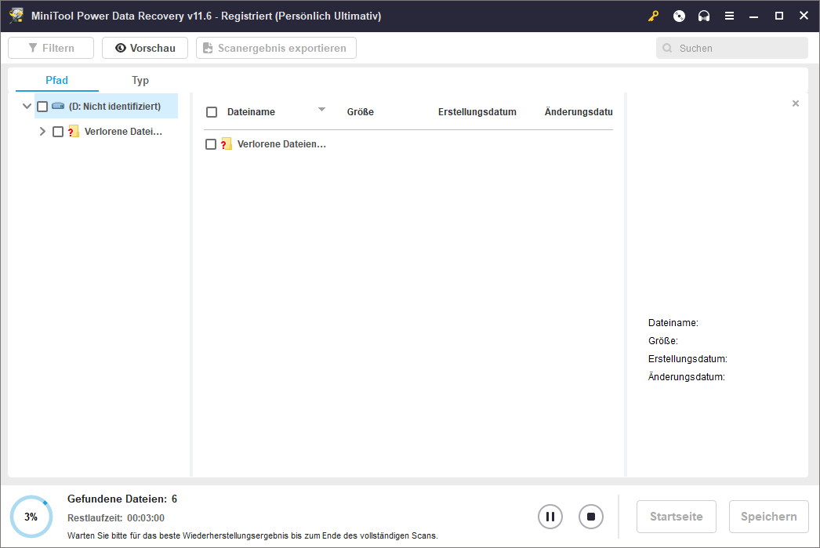
Task: Expand the Verlorene Dateien tree node
Action: [43, 132]
